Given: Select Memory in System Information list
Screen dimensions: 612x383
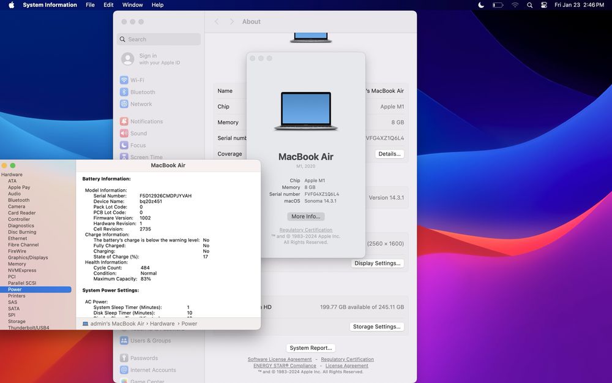Looking at the screenshot, I should [17, 264].
